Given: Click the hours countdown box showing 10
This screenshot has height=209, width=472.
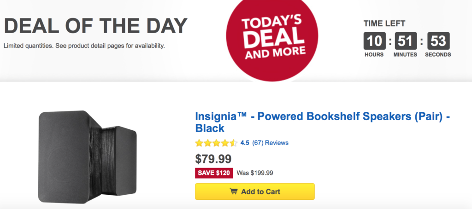Looking at the screenshot, I should 374,41.
